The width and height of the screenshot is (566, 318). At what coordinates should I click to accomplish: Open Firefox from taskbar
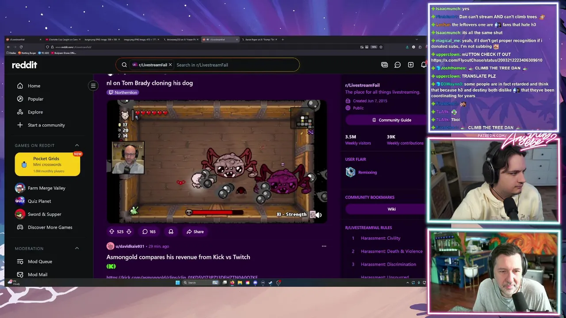click(232, 283)
